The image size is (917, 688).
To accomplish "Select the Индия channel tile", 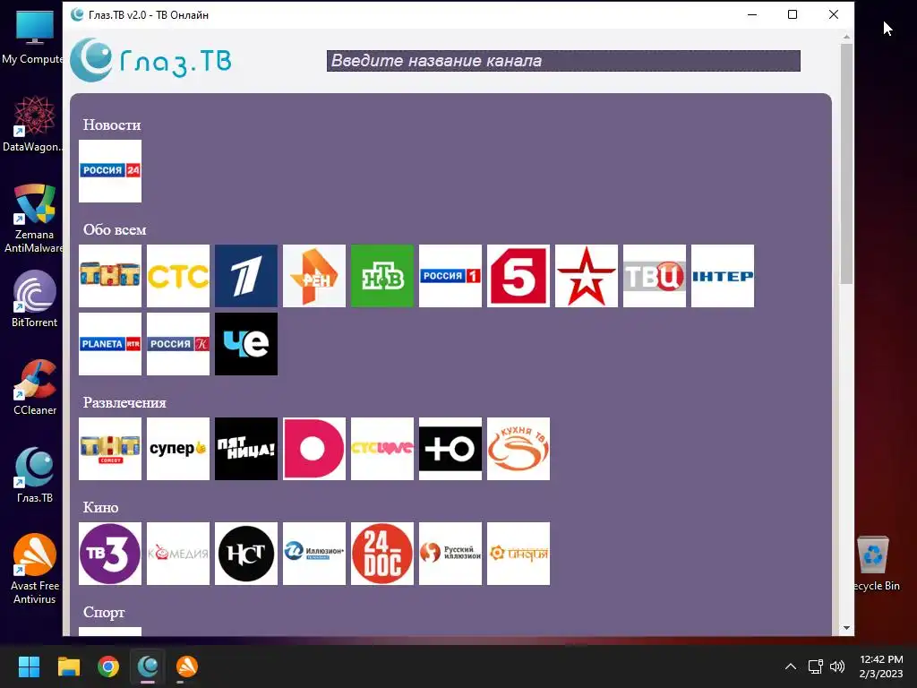I will click(x=518, y=554).
